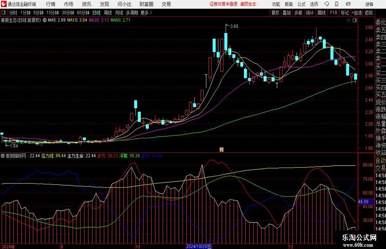This screenshot has height=249, width=386.
Task: Click the 1.64 low price marker
Action: tap(14, 146)
